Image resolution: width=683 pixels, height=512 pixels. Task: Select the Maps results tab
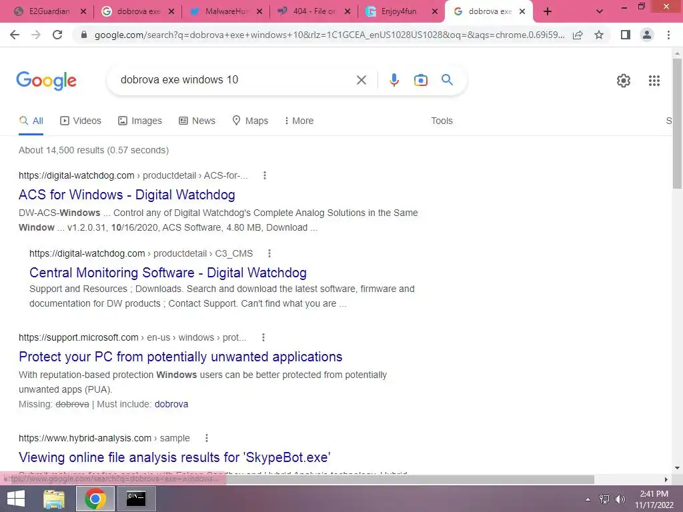(250, 121)
